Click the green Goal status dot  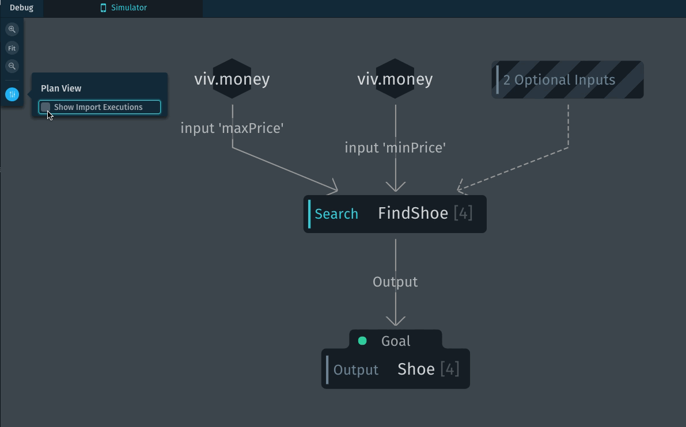coord(362,341)
